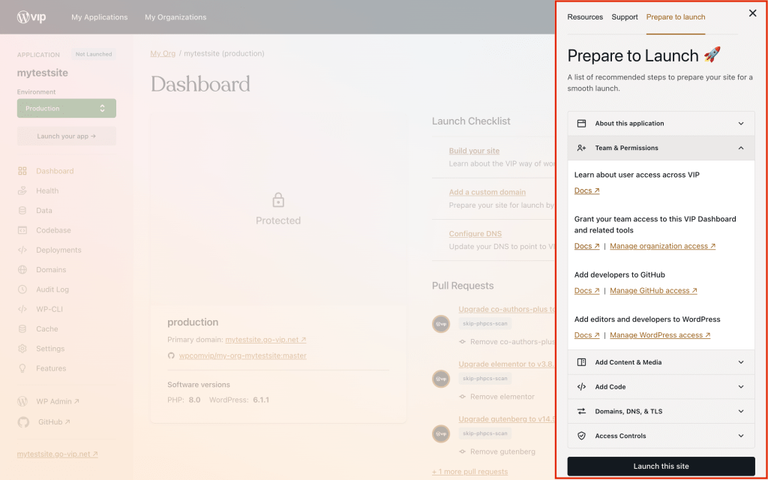Open WP Admin external link in sidebar
Screen dimensions: 768x480
(x=58, y=401)
